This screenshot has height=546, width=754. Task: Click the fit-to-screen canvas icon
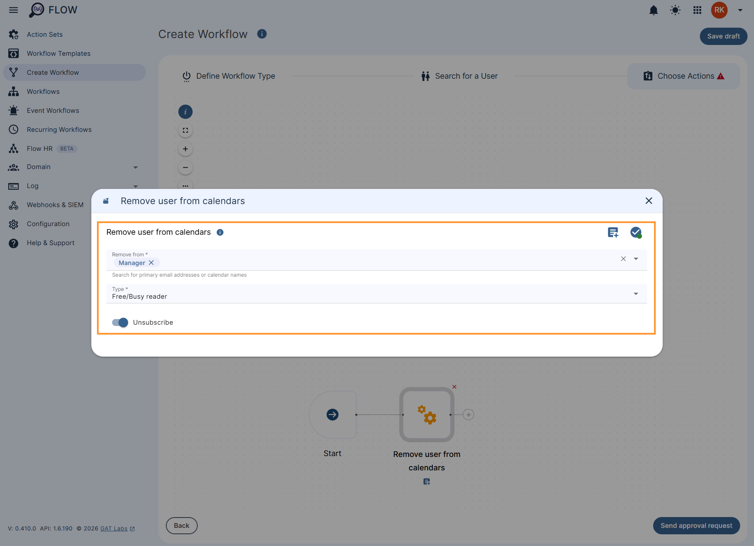tap(185, 130)
